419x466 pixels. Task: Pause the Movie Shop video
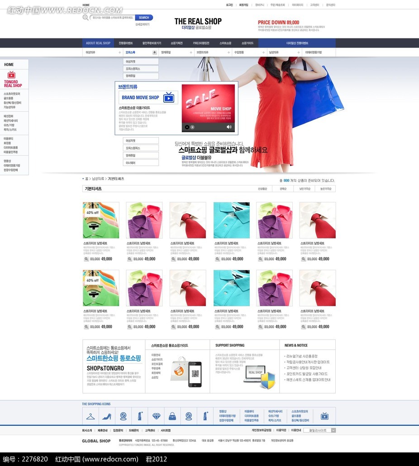point(187,127)
